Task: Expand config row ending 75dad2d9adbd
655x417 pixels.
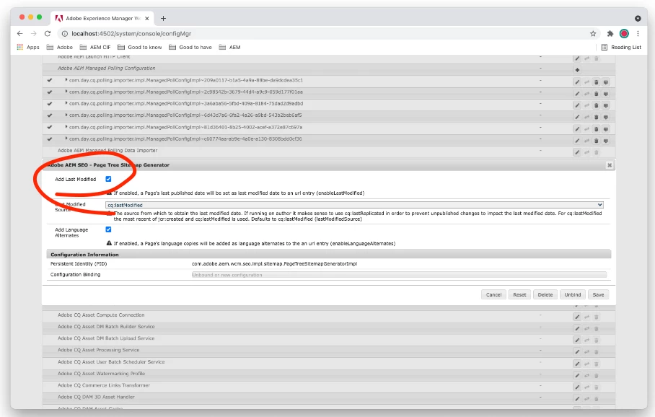Action: 66,103
